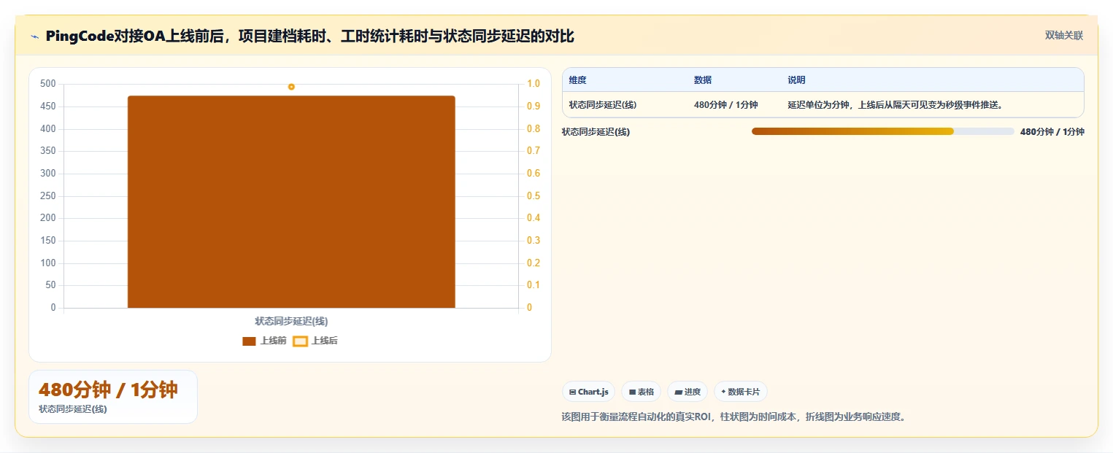
Task: Click the 说明 column header
Action: point(796,80)
